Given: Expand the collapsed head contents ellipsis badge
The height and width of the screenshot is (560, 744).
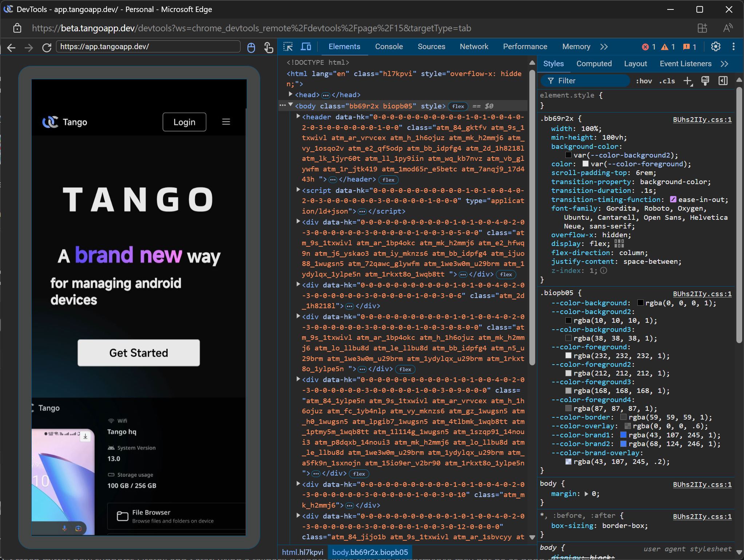Looking at the screenshot, I should pyautogui.click(x=326, y=95).
